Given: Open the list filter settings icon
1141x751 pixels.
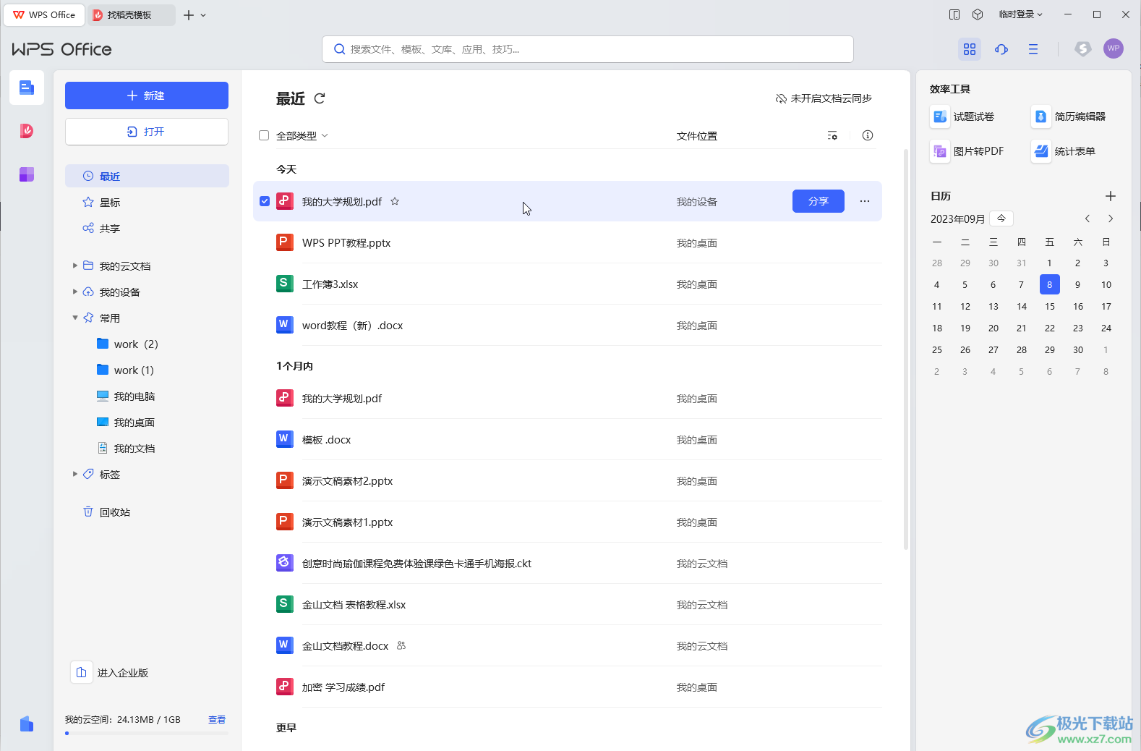Looking at the screenshot, I should (832, 135).
